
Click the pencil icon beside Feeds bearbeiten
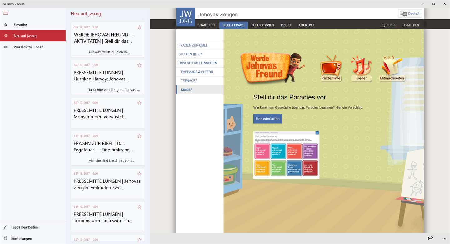click(6, 227)
